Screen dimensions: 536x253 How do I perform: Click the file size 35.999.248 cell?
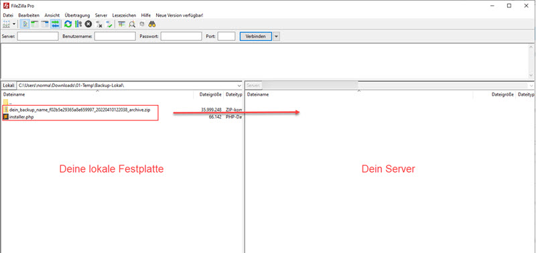click(x=211, y=110)
